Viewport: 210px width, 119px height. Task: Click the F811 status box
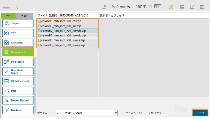(157, 7)
